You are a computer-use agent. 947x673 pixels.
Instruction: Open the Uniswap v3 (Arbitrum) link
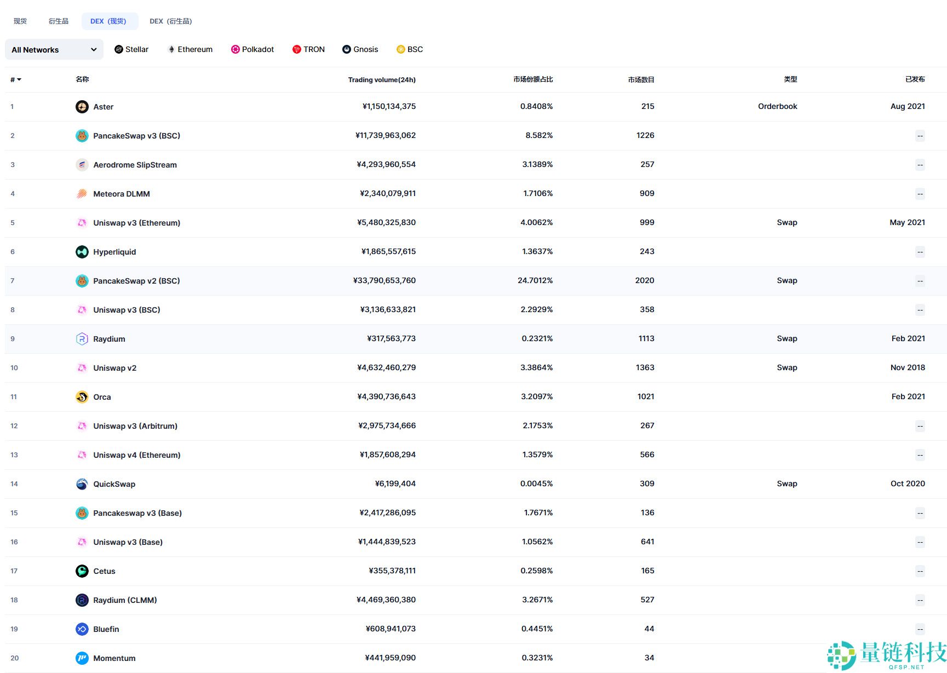point(135,426)
